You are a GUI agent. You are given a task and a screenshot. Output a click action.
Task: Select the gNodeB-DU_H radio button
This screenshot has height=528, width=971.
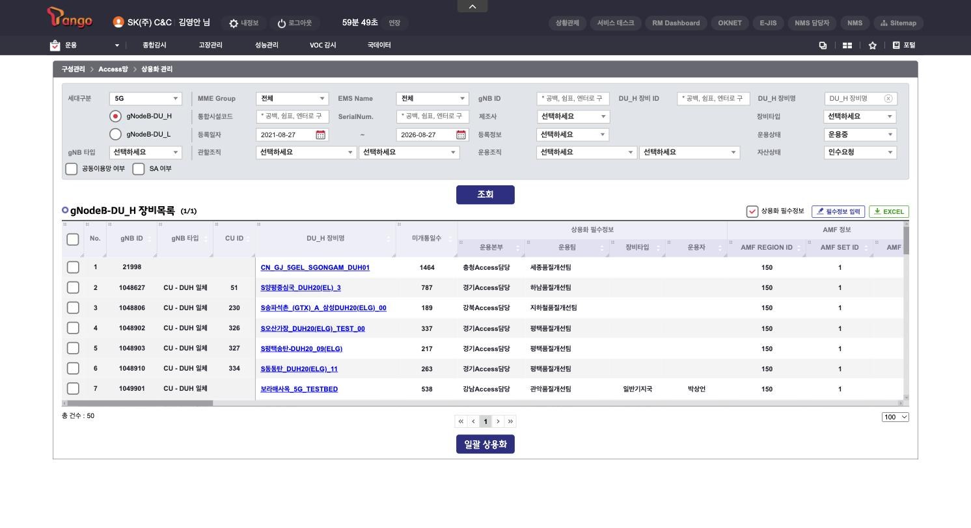tap(116, 116)
